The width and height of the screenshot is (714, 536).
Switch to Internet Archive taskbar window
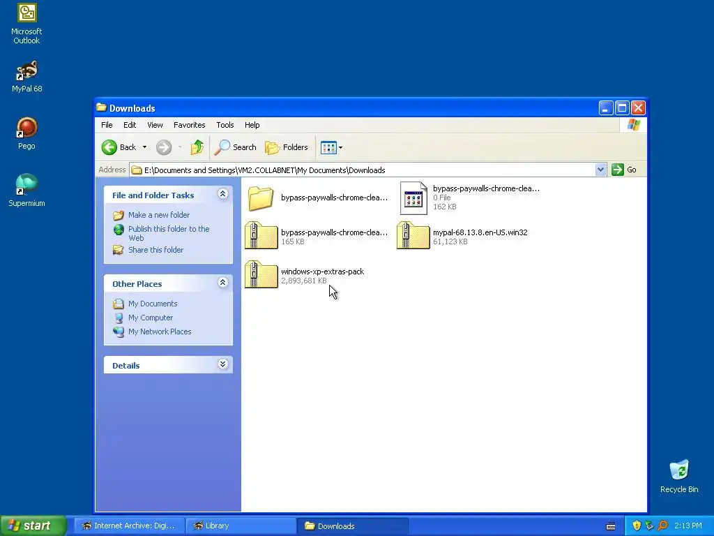[x=129, y=526]
